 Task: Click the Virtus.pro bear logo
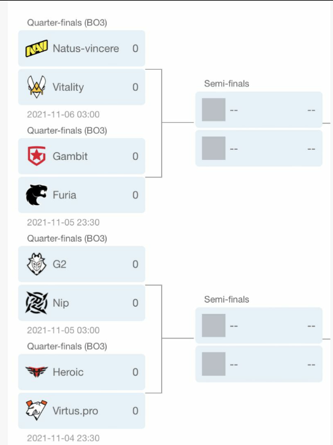(37, 410)
